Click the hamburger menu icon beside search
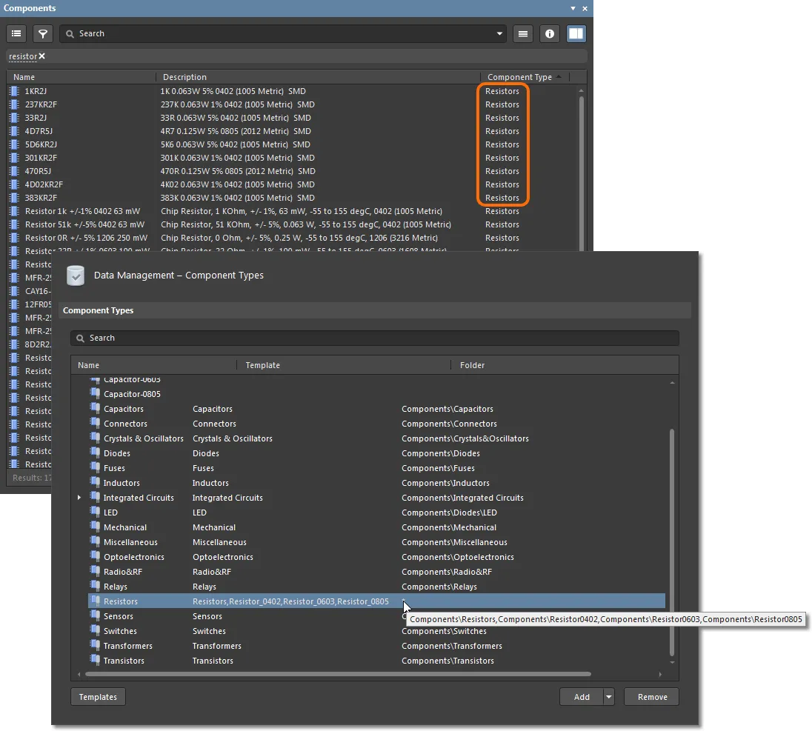812x731 pixels. [x=523, y=33]
